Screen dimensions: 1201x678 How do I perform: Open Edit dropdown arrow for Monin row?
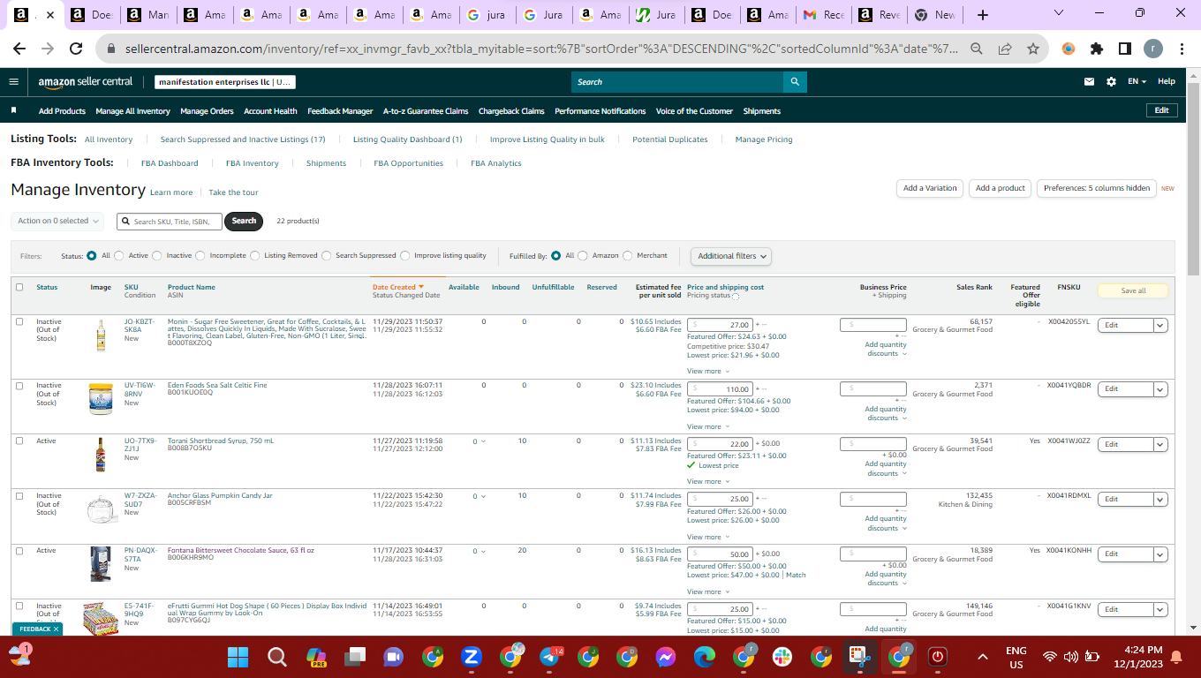pyautogui.click(x=1161, y=325)
